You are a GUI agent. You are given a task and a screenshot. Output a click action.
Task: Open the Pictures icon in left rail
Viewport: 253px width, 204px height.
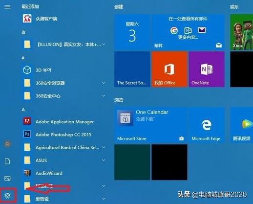[x=7, y=178]
